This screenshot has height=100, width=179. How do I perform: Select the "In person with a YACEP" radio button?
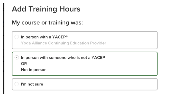(x=17, y=37)
